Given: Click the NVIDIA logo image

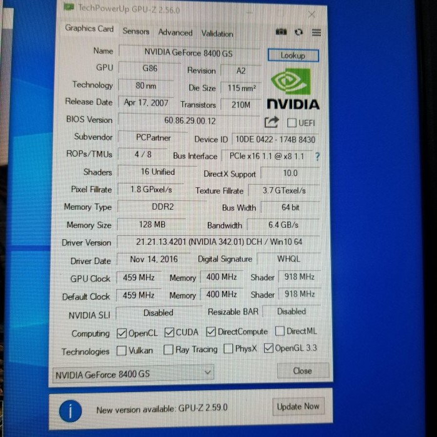Looking at the screenshot, I should [293, 89].
